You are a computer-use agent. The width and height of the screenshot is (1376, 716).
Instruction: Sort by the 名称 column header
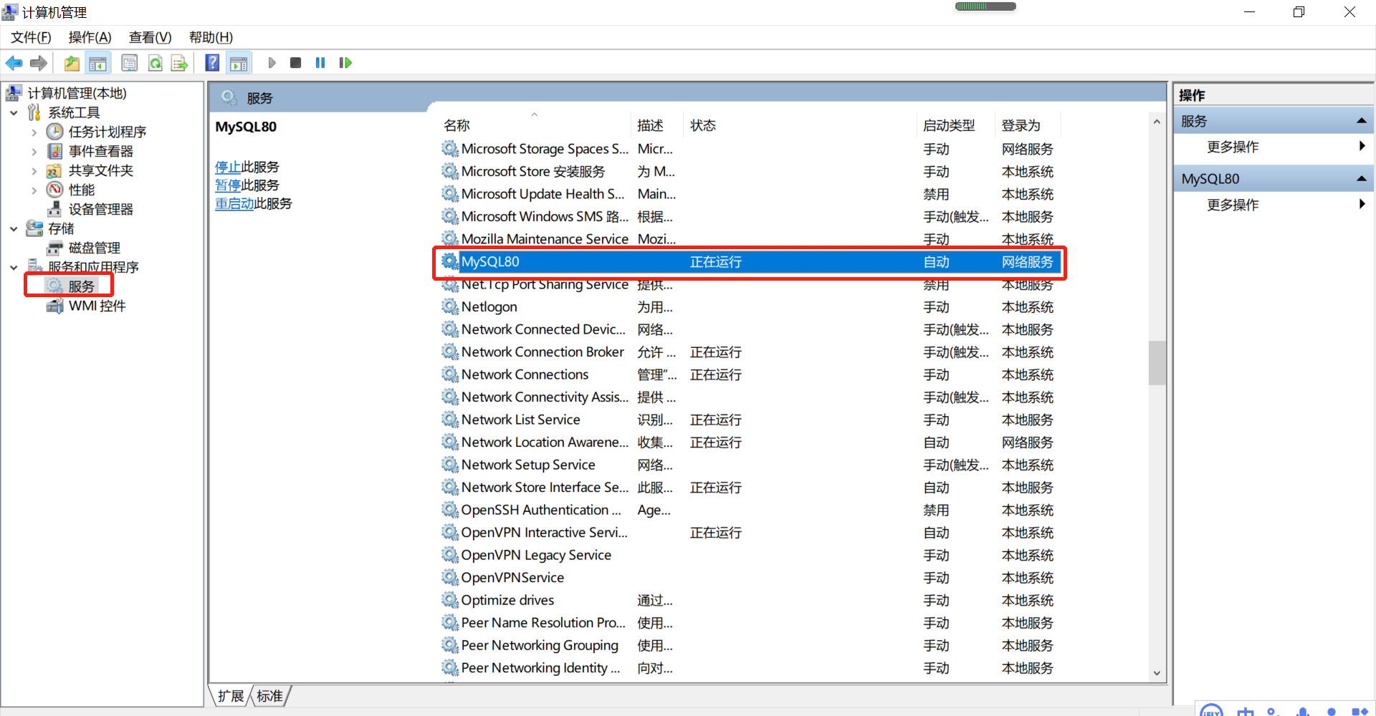[x=534, y=125]
